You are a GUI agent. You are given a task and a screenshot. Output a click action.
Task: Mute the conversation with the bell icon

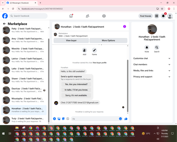147,48
